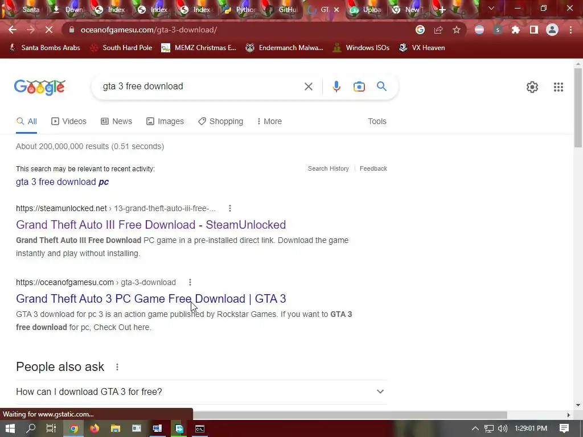Open the More search filters menu

point(269,122)
